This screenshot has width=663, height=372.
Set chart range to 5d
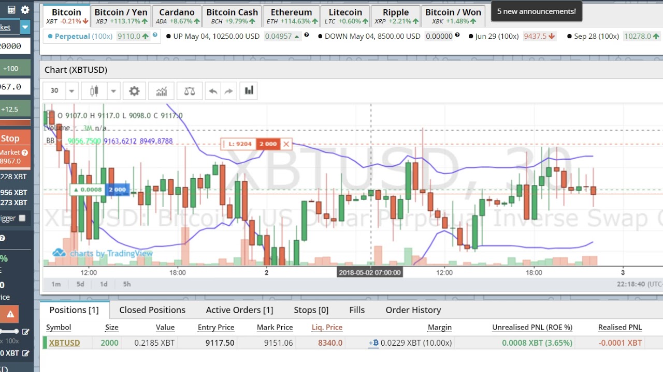[80, 284]
